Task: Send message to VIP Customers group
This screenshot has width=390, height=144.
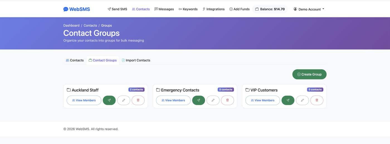Action: point(288,100)
